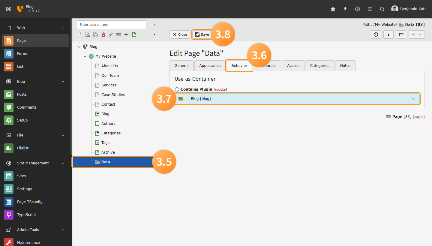Open the application information list icon
Viewport: 432px width, 246px height.
point(370,9)
